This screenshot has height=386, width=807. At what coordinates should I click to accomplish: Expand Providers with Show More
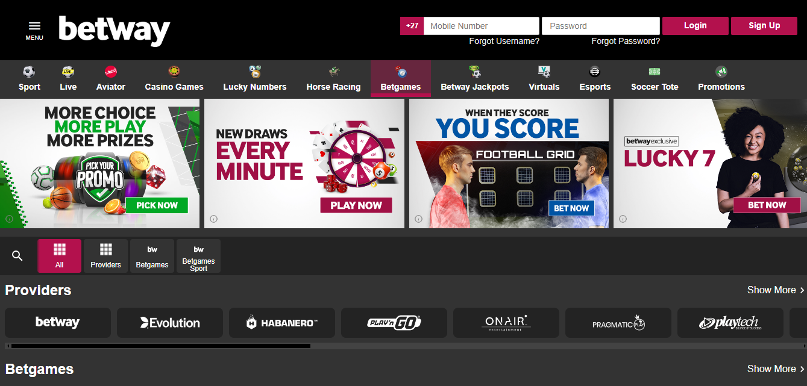775,290
